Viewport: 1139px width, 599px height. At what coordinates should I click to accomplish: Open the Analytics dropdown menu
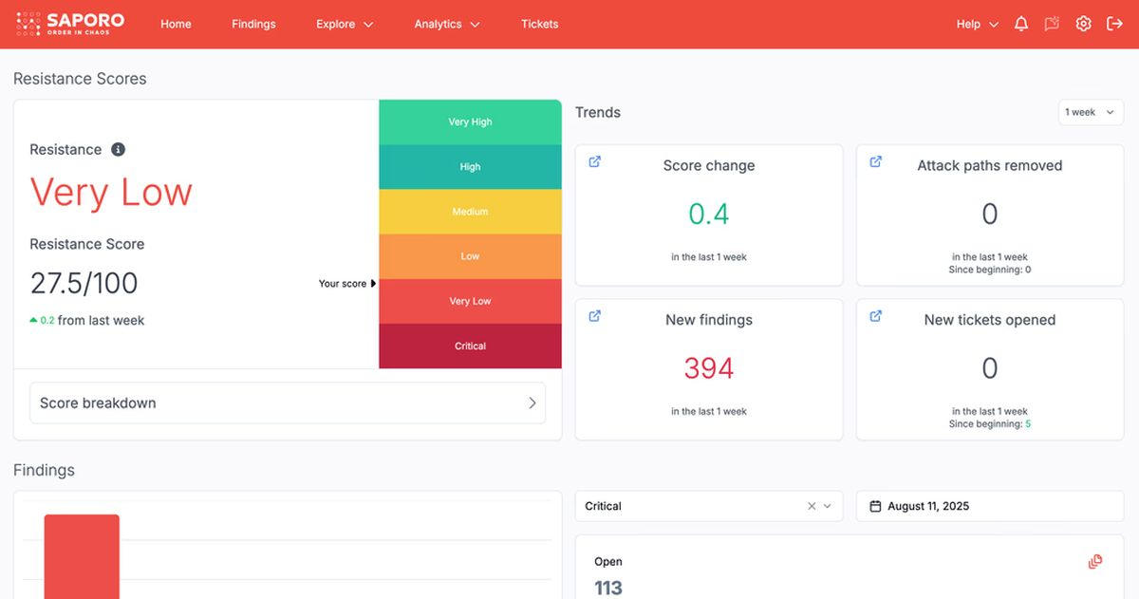click(447, 24)
